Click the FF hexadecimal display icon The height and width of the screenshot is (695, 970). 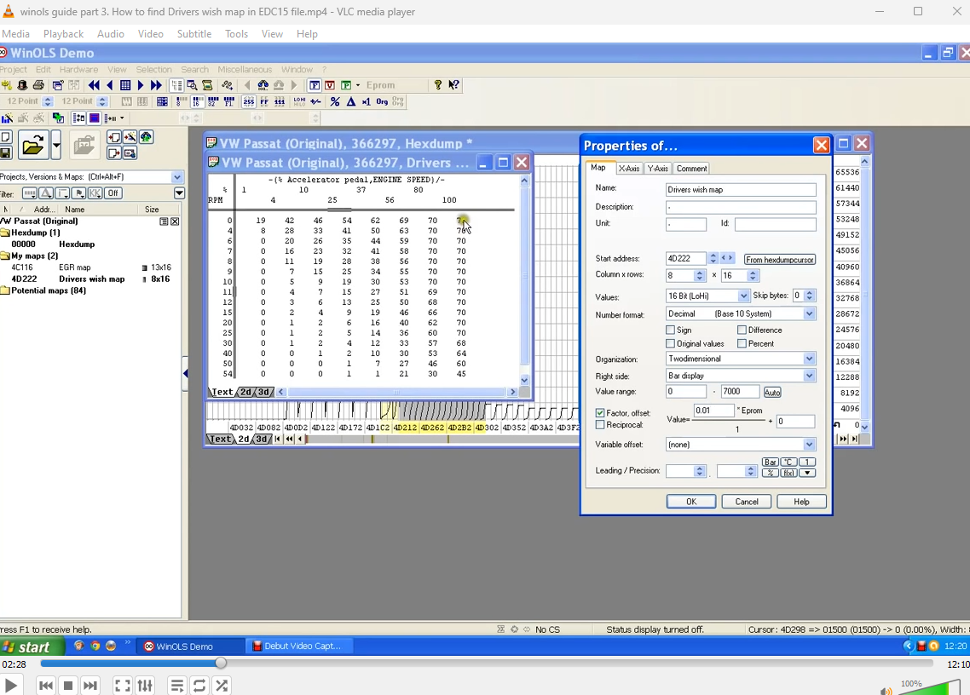click(264, 101)
